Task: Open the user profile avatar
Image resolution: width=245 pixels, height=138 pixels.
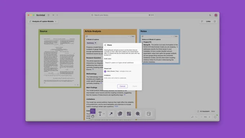Action: tap(216, 15)
